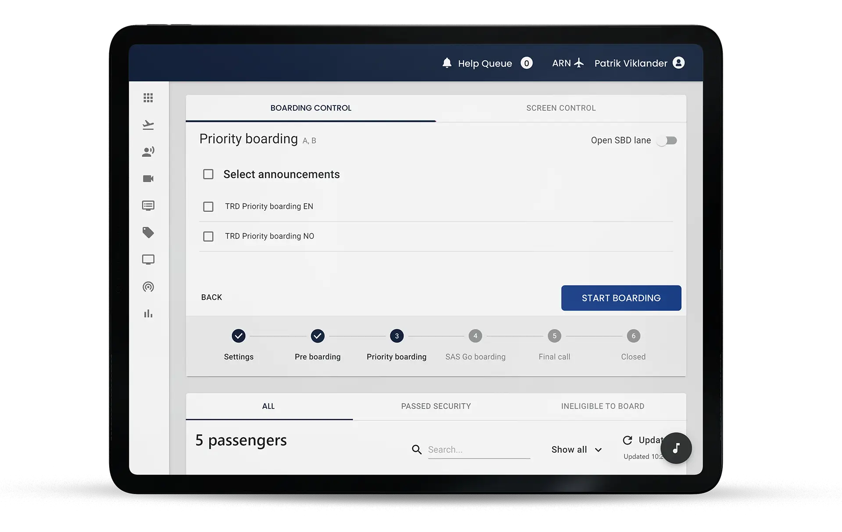Click the Help Queue bell icon
This screenshot has width=842, height=532.
pos(447,63)
